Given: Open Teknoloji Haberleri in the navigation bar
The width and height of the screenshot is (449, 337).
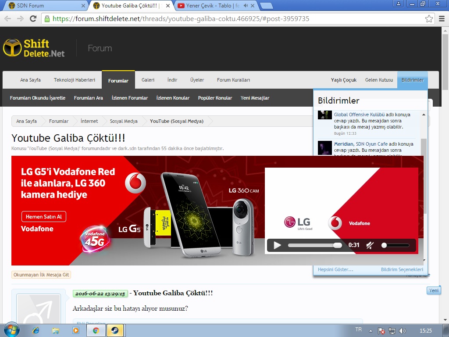Looking at the screenshot, I should click(x=75, y=80).
